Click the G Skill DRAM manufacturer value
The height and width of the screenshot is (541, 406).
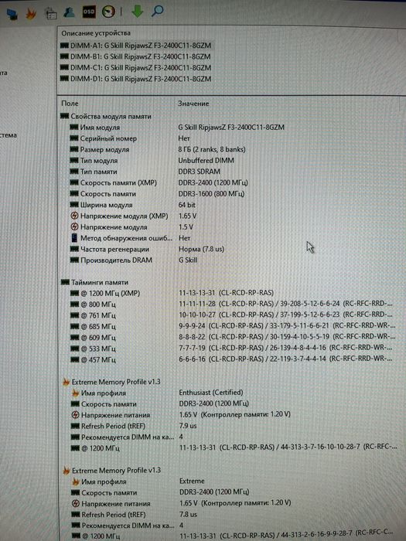[188, 260]
